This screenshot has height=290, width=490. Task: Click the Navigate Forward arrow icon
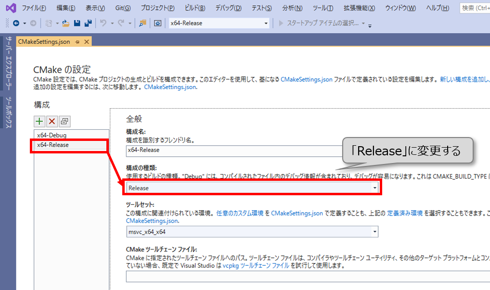33,23
